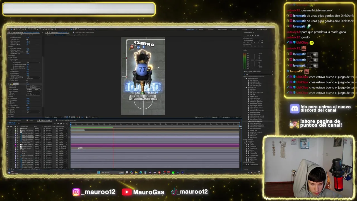Toggle the Invert Masks checkbox
Viewport: 357px width, 201px height.
(27, 81)
